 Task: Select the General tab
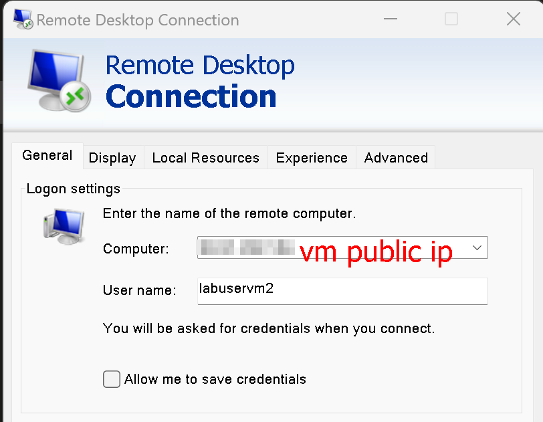[x=47, y=156]
